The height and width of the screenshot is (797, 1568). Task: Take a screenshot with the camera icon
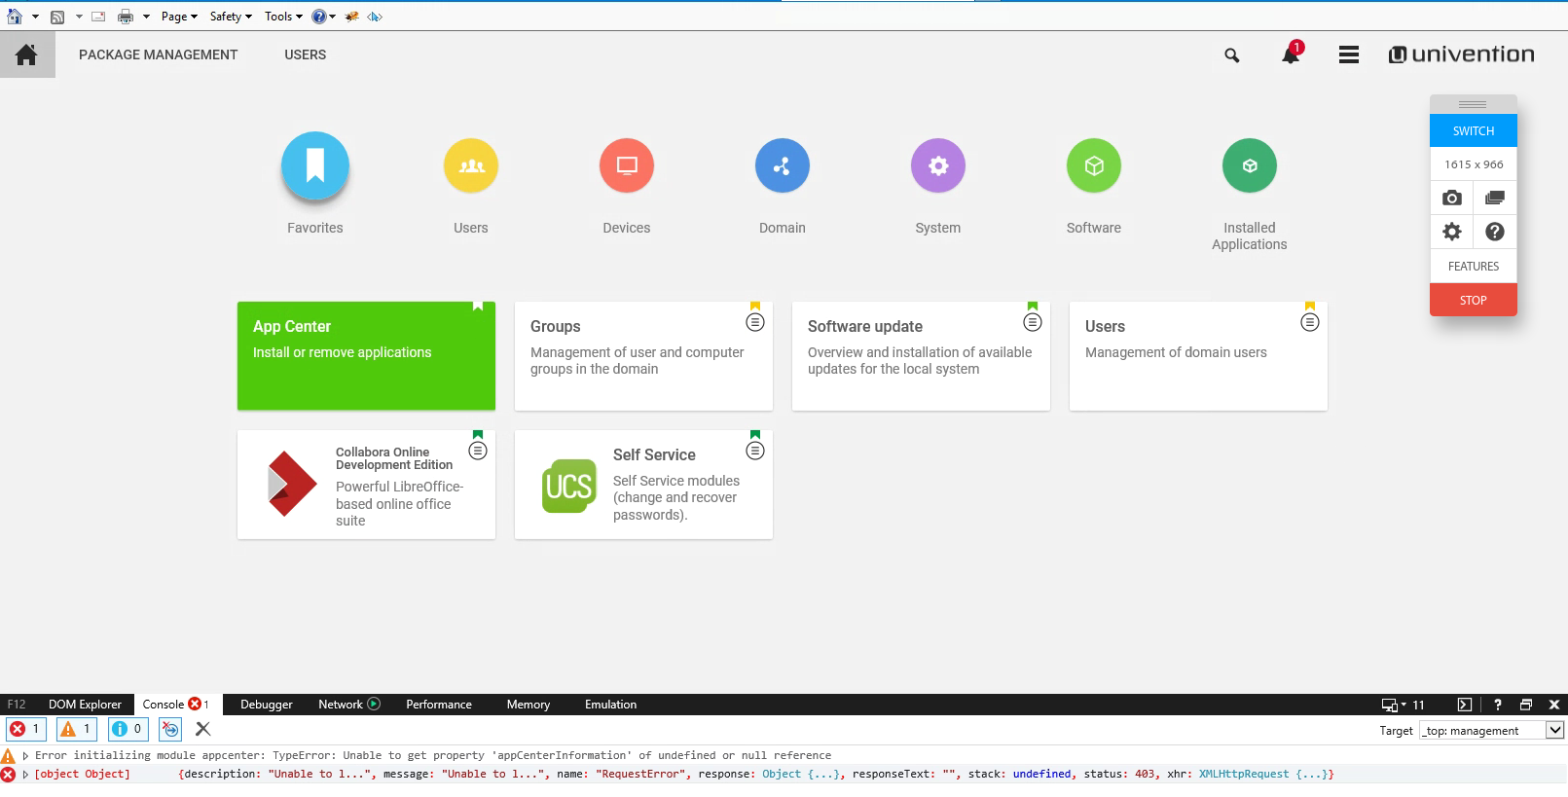click(1451, 198)
